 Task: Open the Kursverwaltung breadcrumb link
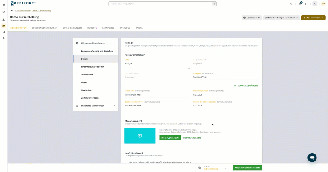23,11
